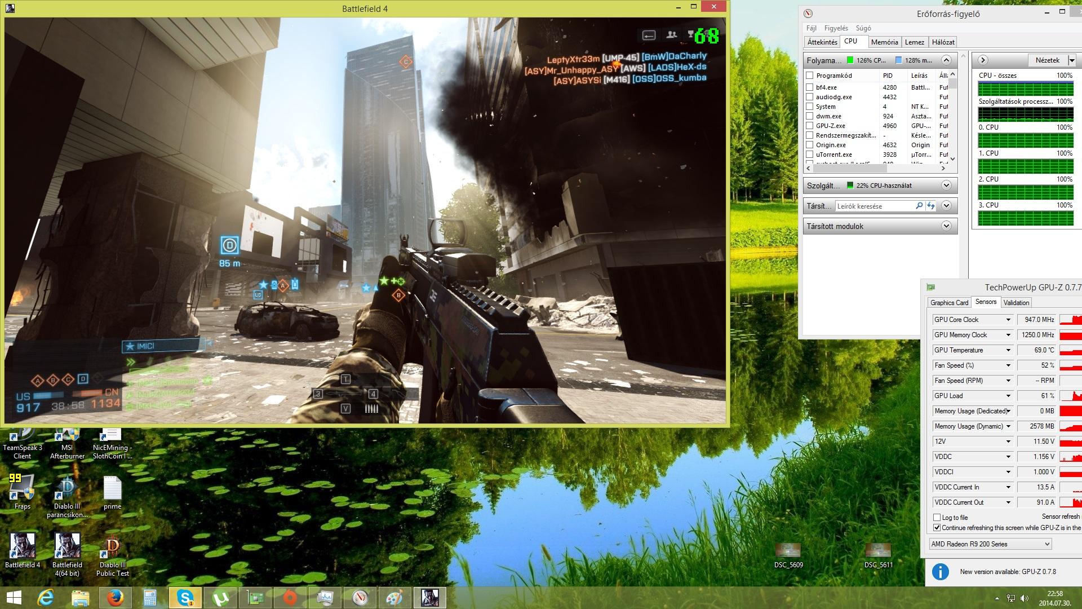The height and width of the screenshot is (609, 1082).
Task: Switch to GPU-Z Validation tab
Action: point(1016,303)
